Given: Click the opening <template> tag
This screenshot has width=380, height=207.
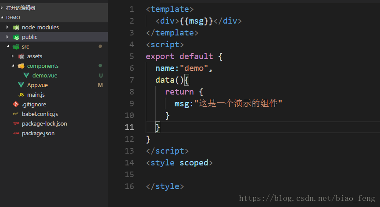Looking at the screenshot, I should [170, 9].
